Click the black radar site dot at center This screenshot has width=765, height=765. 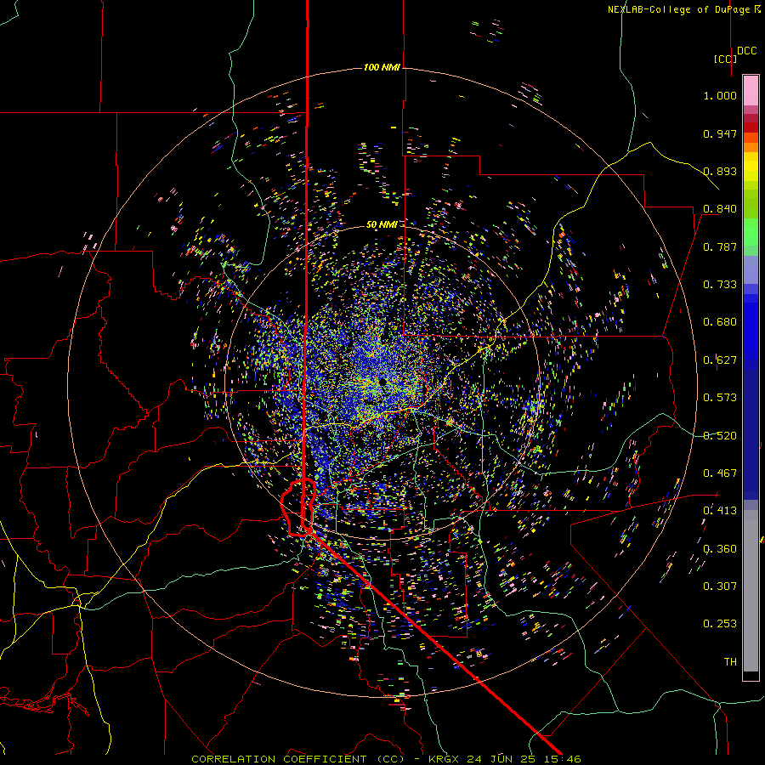383,381
